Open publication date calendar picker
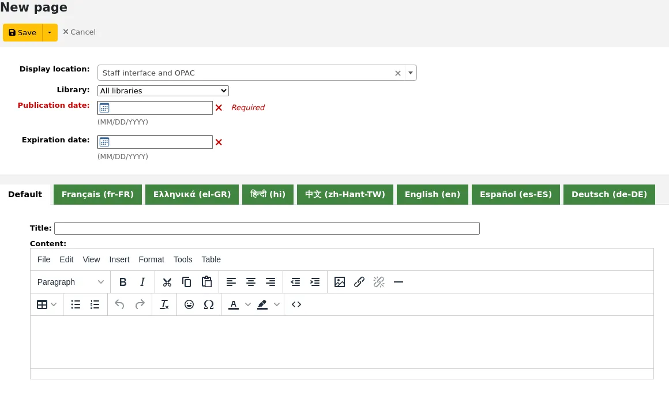The image size is (669, 403). tap(104, 108)
